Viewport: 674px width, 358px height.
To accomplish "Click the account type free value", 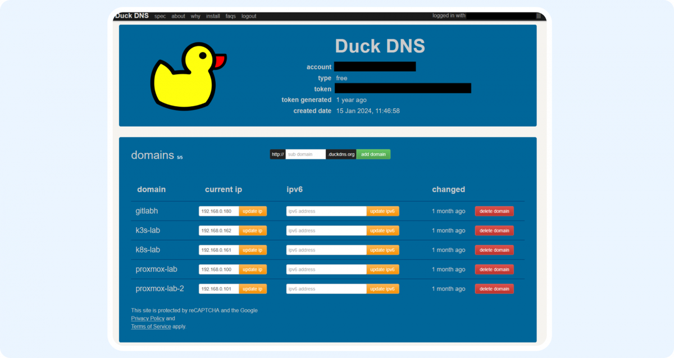I will click(341, 78).
